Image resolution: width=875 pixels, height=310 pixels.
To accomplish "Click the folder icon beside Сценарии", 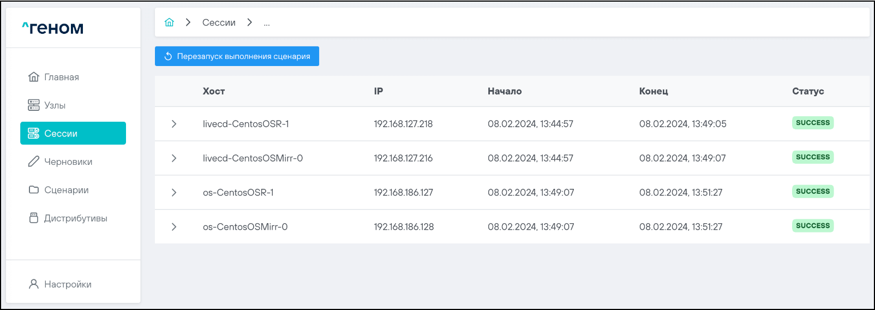I will [x=34, y=190].
